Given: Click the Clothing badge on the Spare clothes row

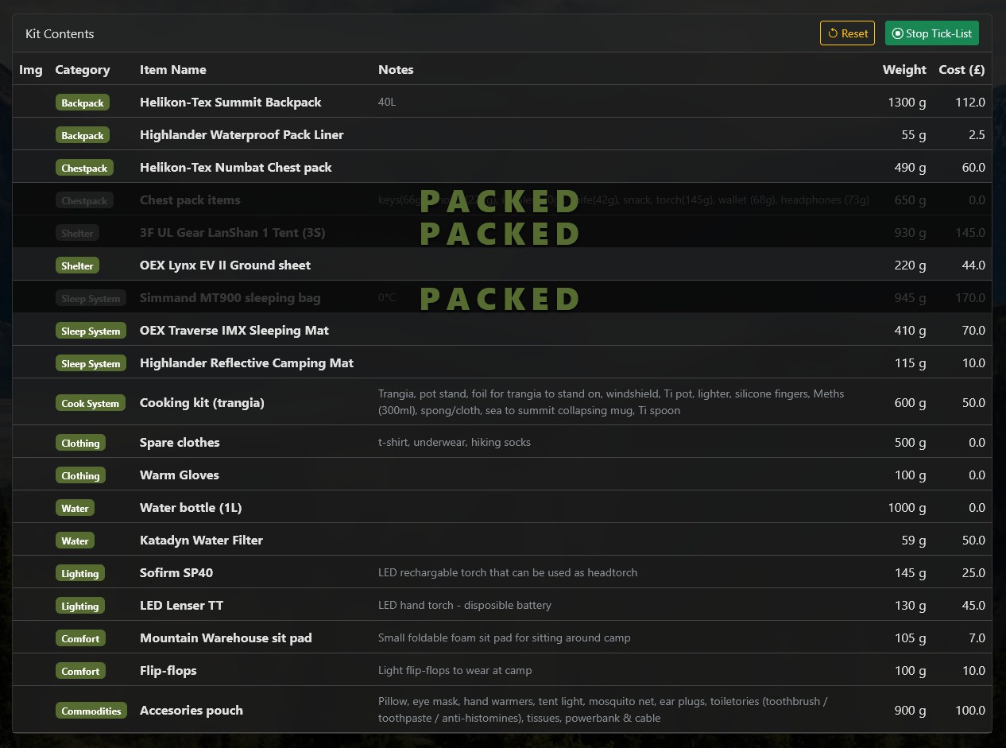Looking at the screenshot, I should tap(80, 443).
